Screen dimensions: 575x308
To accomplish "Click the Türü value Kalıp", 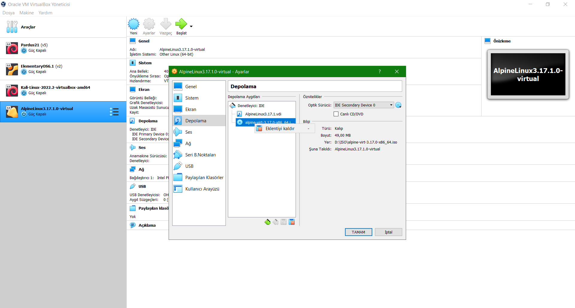I will pyautogui.click(x=339, y=129).
